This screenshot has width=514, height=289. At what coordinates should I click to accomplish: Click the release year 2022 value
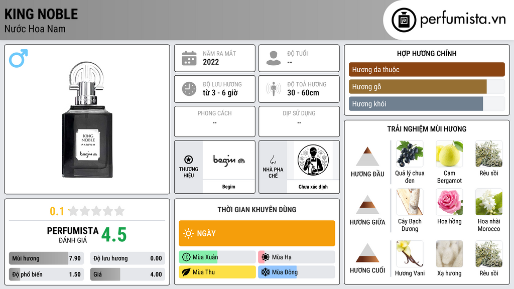[x=211, y=62]
